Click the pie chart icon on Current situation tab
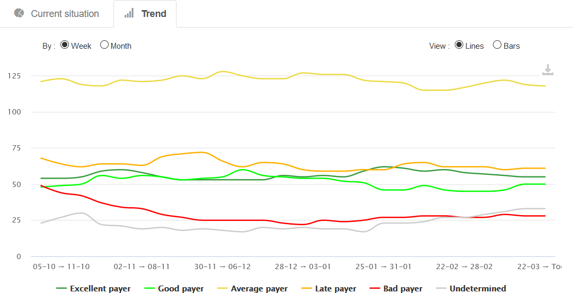The image size is (573, 293). coord(19,13)
